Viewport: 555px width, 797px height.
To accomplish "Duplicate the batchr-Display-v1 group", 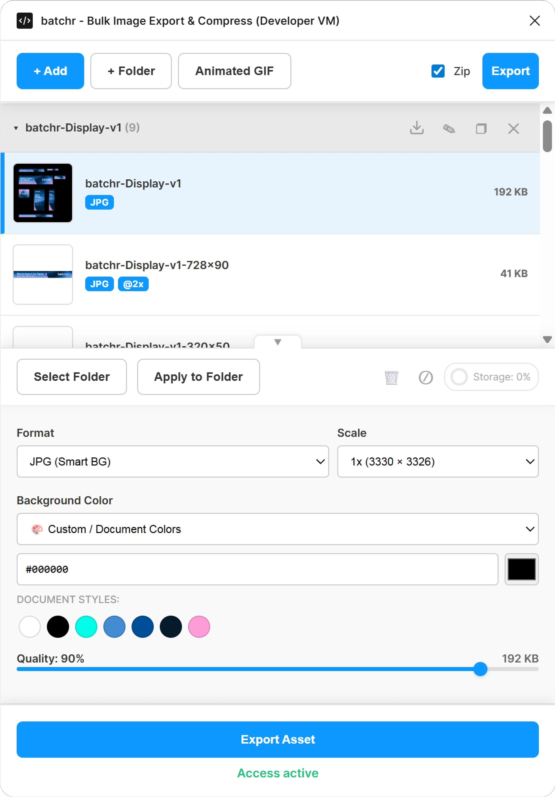I will [x=481, y=128].
